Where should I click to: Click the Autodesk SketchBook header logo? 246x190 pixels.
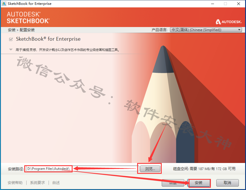28,17
